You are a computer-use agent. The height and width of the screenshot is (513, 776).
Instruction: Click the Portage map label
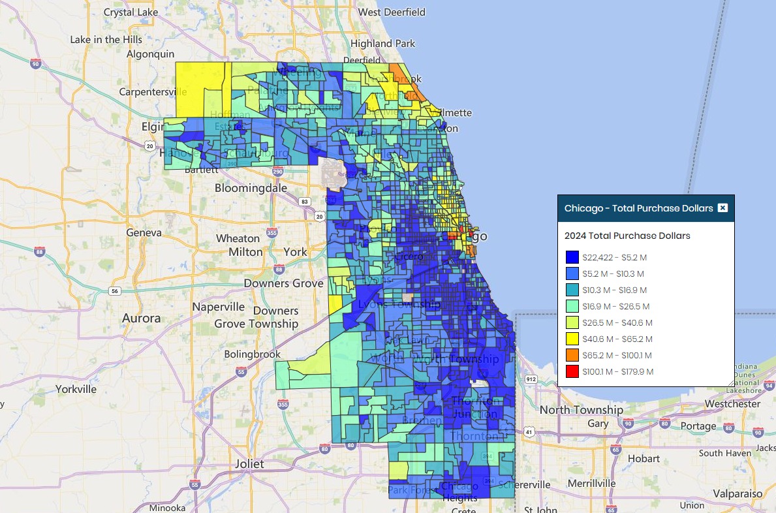coord(698,426)
